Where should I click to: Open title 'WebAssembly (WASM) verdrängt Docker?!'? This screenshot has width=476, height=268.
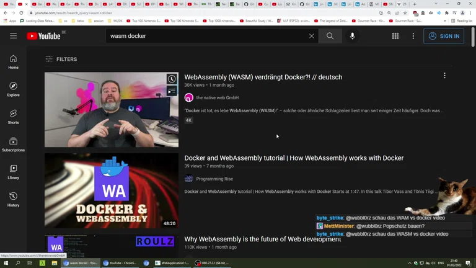[x=263, y=77]
